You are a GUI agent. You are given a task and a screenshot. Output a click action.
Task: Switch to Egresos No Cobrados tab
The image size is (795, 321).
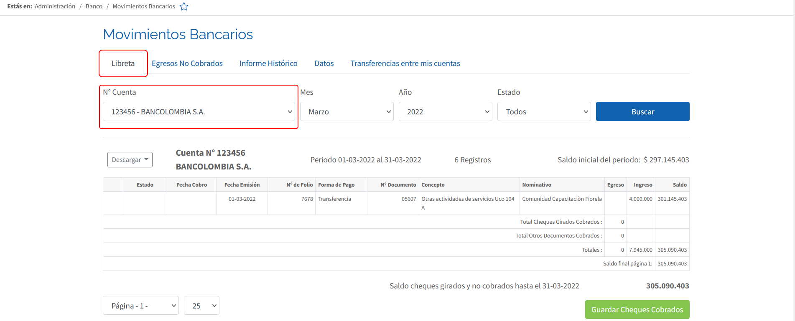(187, 63)
